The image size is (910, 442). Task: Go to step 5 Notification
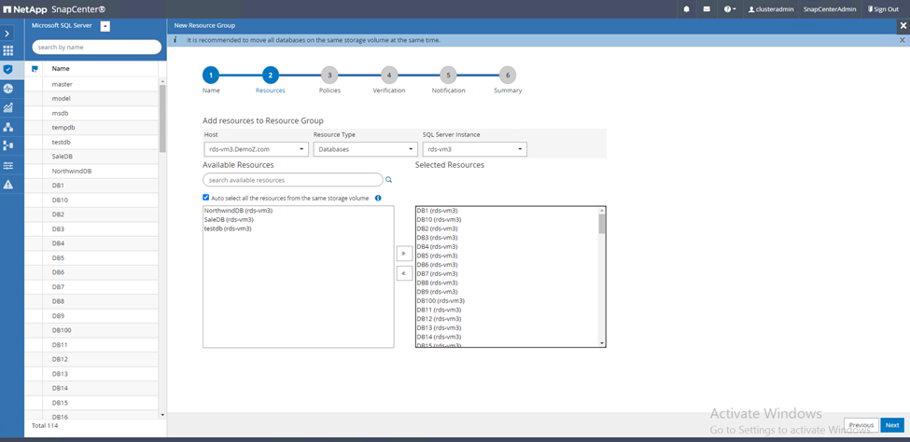(448, 75)
